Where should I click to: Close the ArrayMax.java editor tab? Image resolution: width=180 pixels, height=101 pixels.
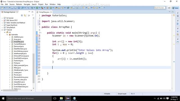(x=51, y=12)
